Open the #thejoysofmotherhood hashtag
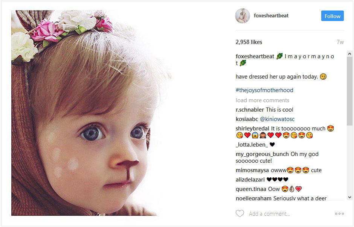The height and width of the screenshot is (227, 354). click(264, 90)
